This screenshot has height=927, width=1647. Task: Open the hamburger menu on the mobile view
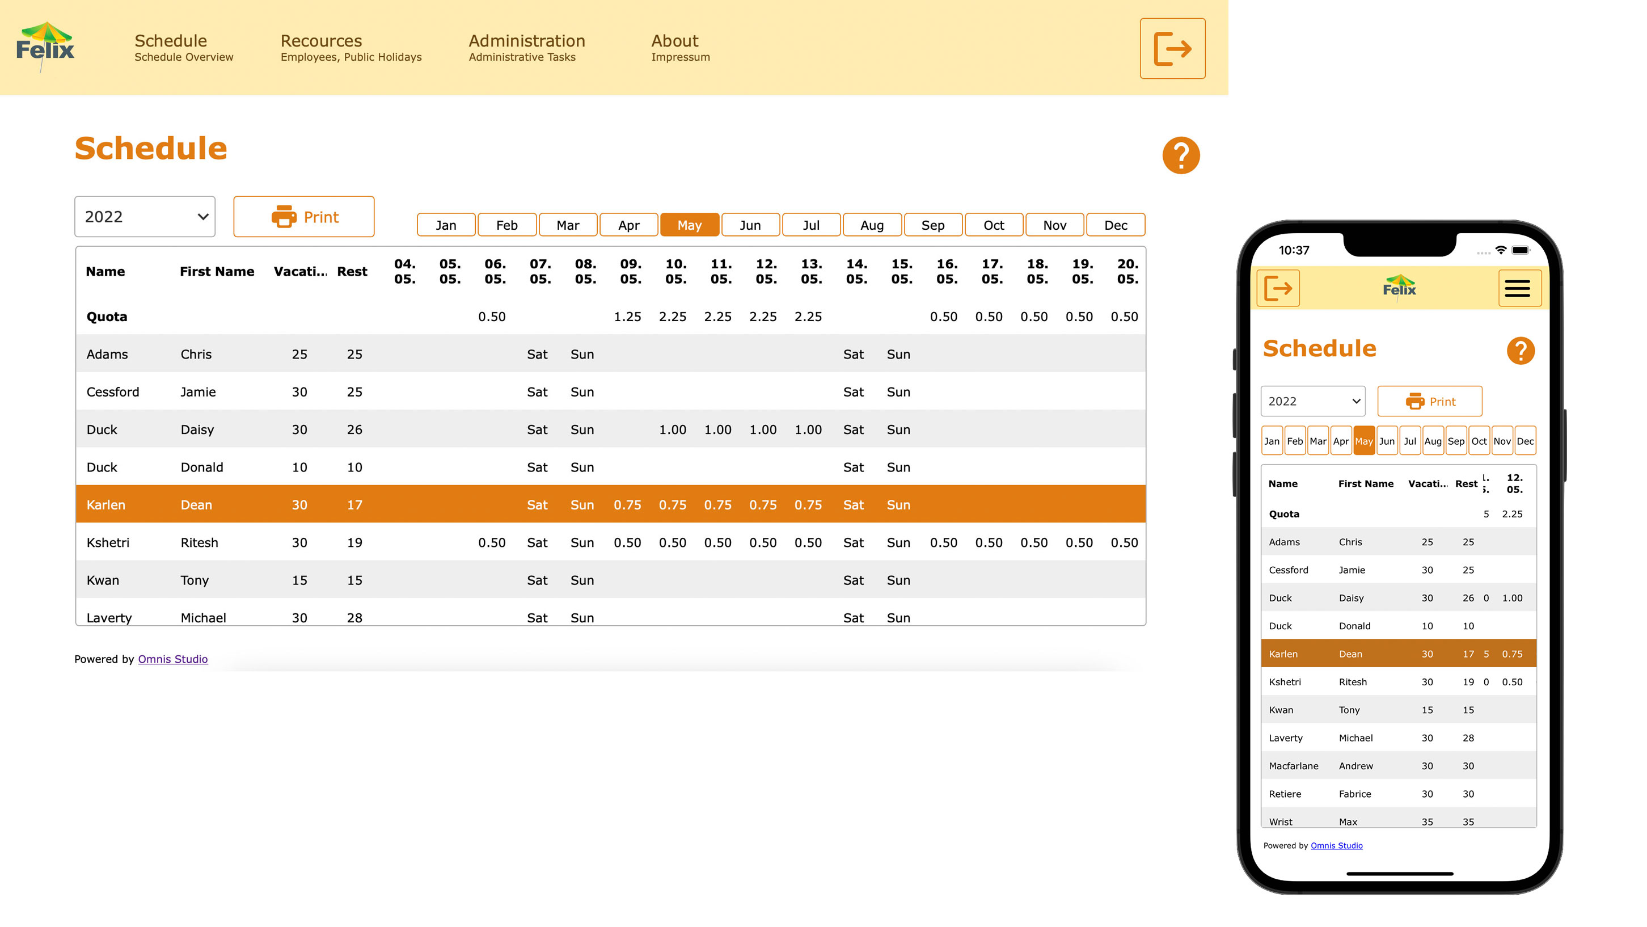[x=1518, y=289]
